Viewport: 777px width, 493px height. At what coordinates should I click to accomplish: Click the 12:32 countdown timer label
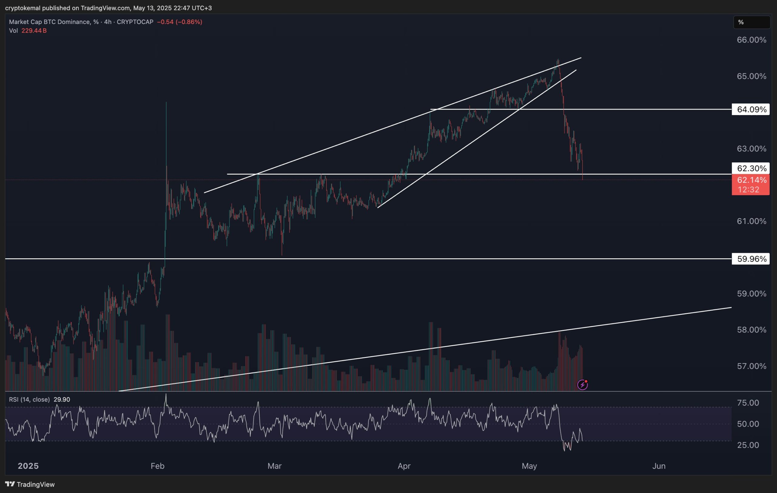point(748,190)
